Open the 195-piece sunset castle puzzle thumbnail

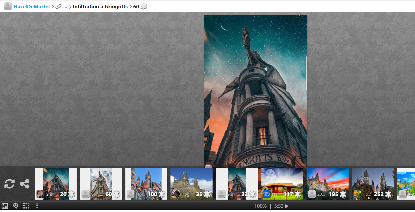[x=327, y=184]
